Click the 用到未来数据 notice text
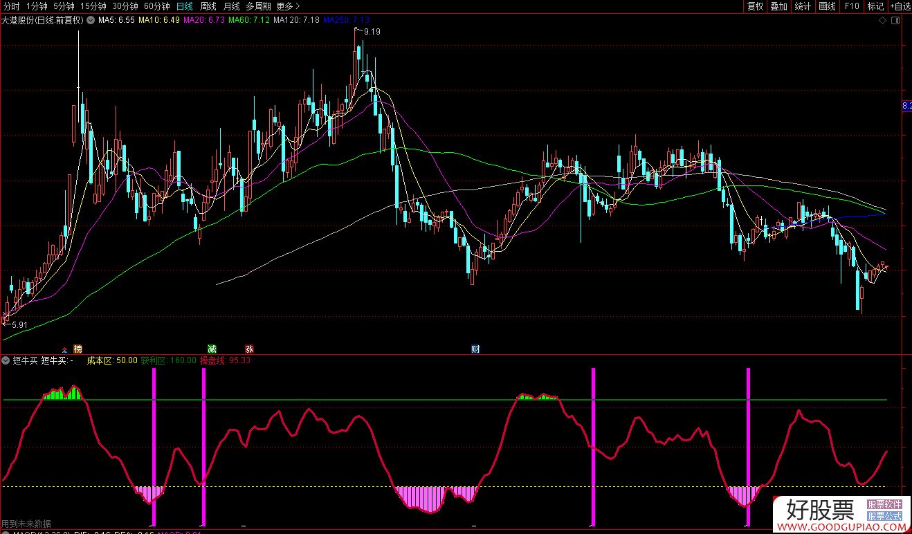 point(26,524)
